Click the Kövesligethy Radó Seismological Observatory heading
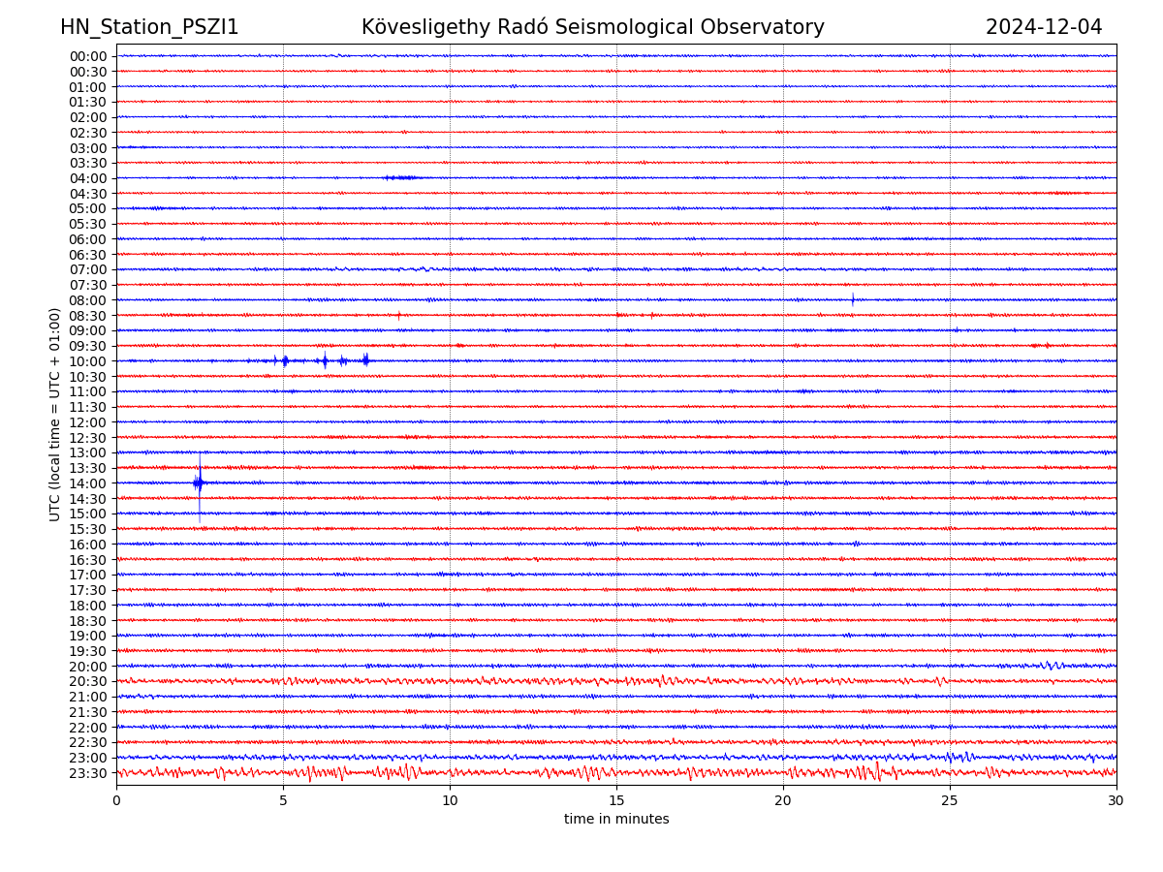1163x872 pixels. point(592,27)
